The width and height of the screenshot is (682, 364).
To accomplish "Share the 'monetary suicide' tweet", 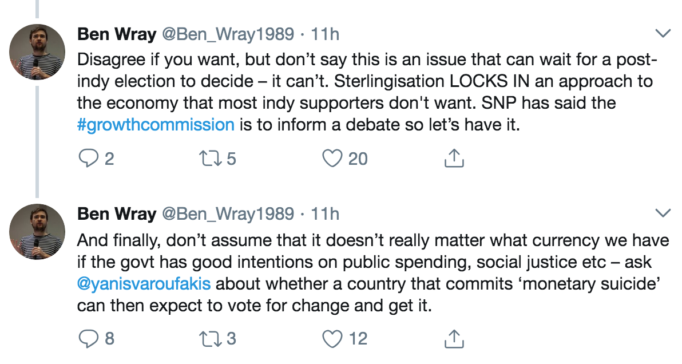I will click(x=454, y=339).
